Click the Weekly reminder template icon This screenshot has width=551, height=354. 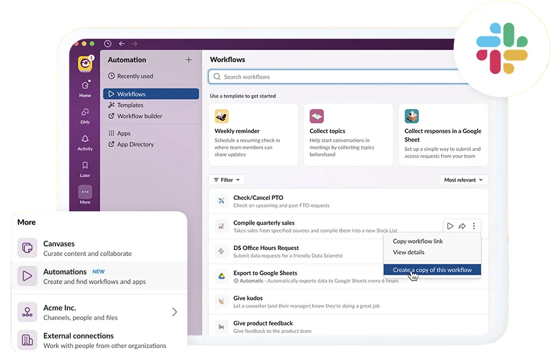click(x=221, y=116)
